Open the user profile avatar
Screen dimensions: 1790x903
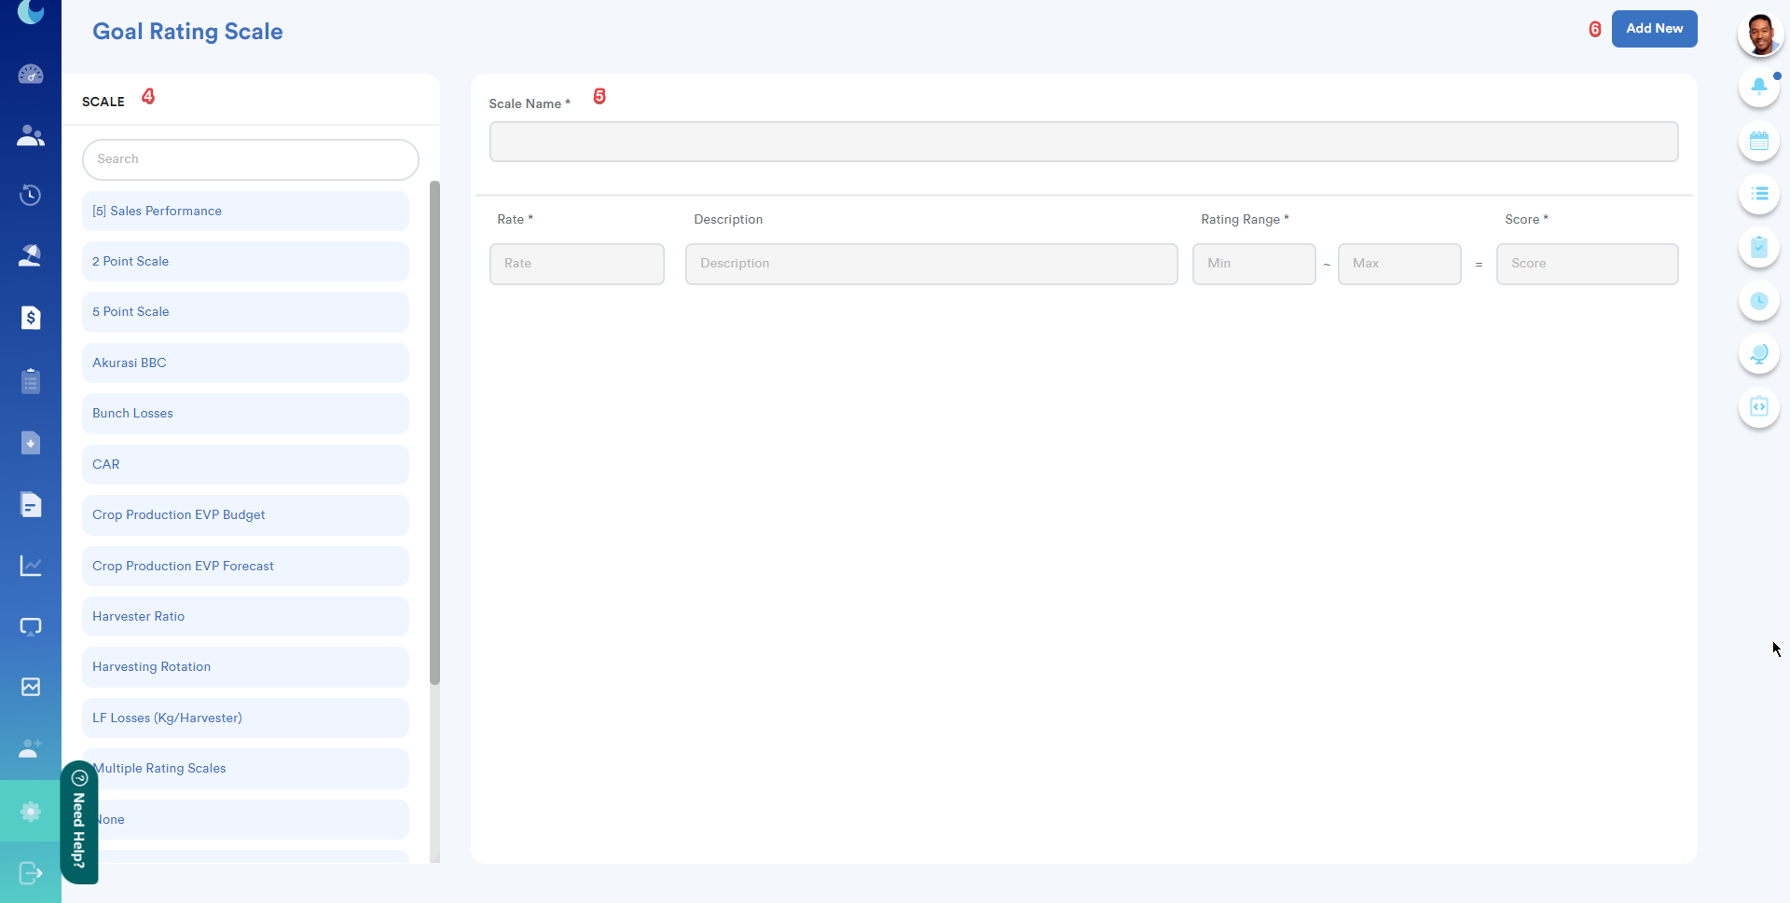[x=1760, y=34]
